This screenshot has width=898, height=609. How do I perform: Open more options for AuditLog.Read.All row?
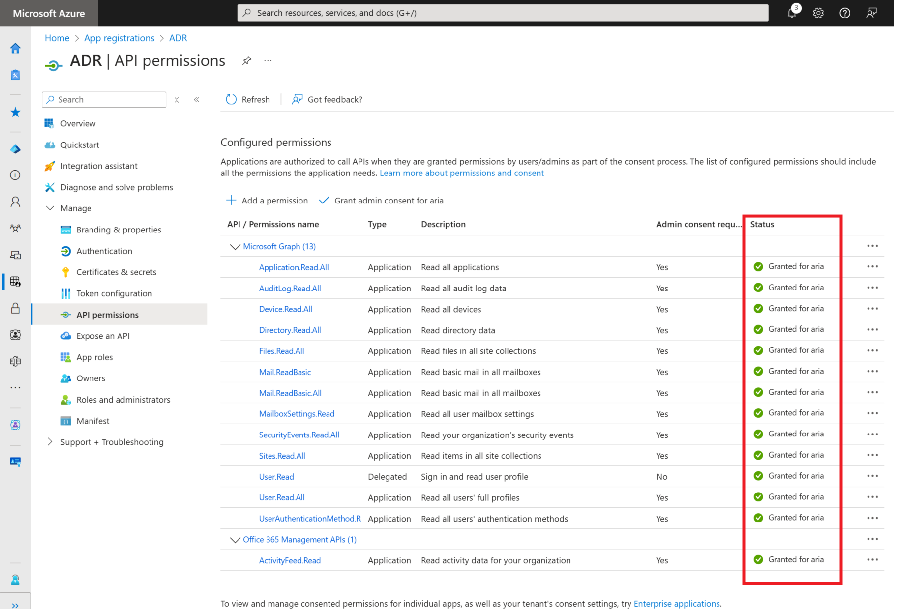click(x=872, y=288)
